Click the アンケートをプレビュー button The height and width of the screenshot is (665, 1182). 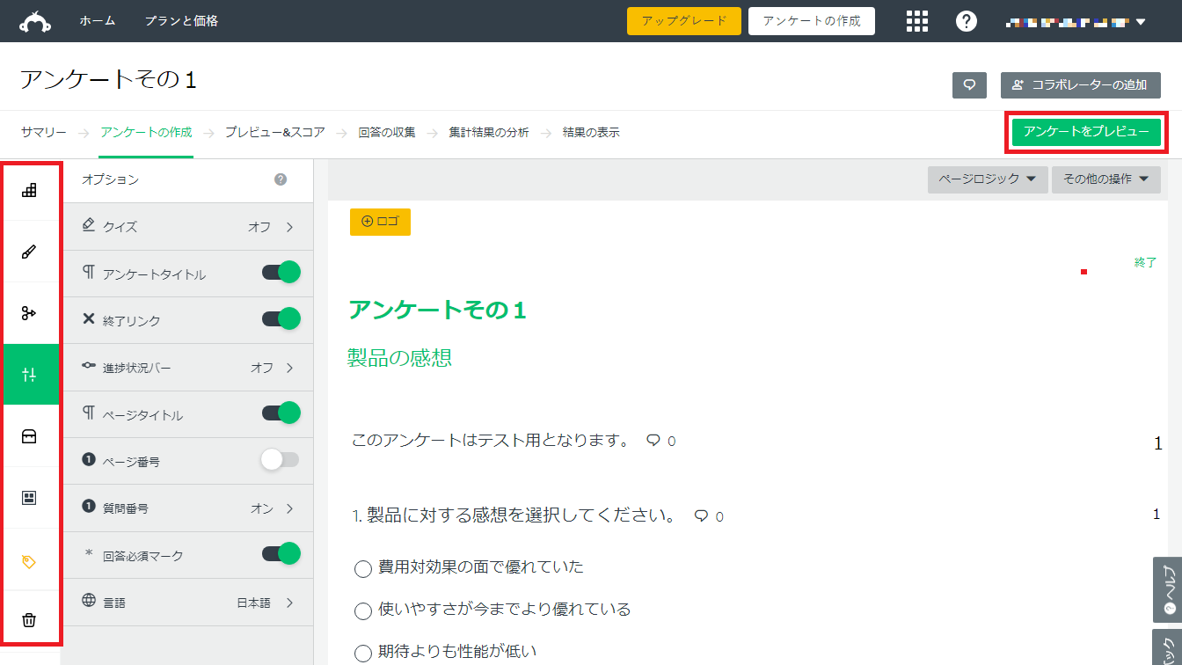(x=1086, y=132)
